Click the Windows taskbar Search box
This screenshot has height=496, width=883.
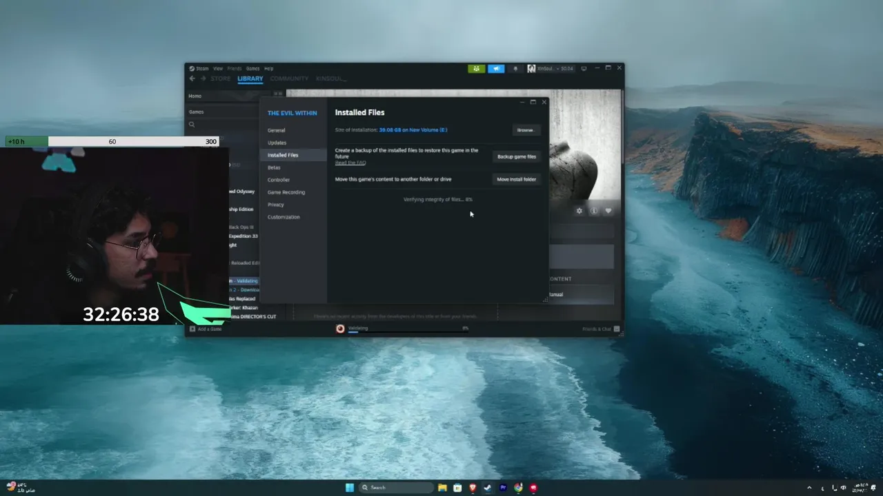[x=397, y=488]
